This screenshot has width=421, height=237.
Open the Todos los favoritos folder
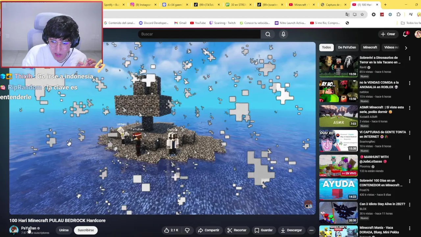411,23
